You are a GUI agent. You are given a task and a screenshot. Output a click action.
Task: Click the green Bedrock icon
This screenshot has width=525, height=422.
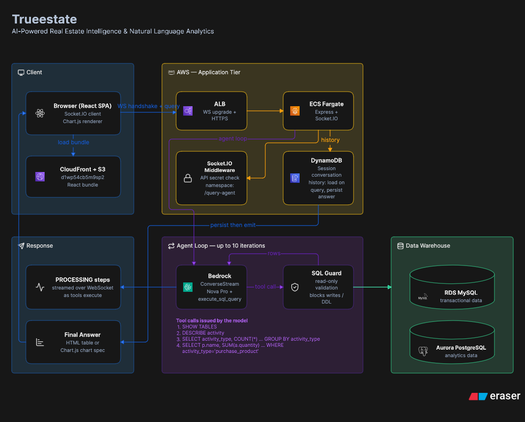188,287
